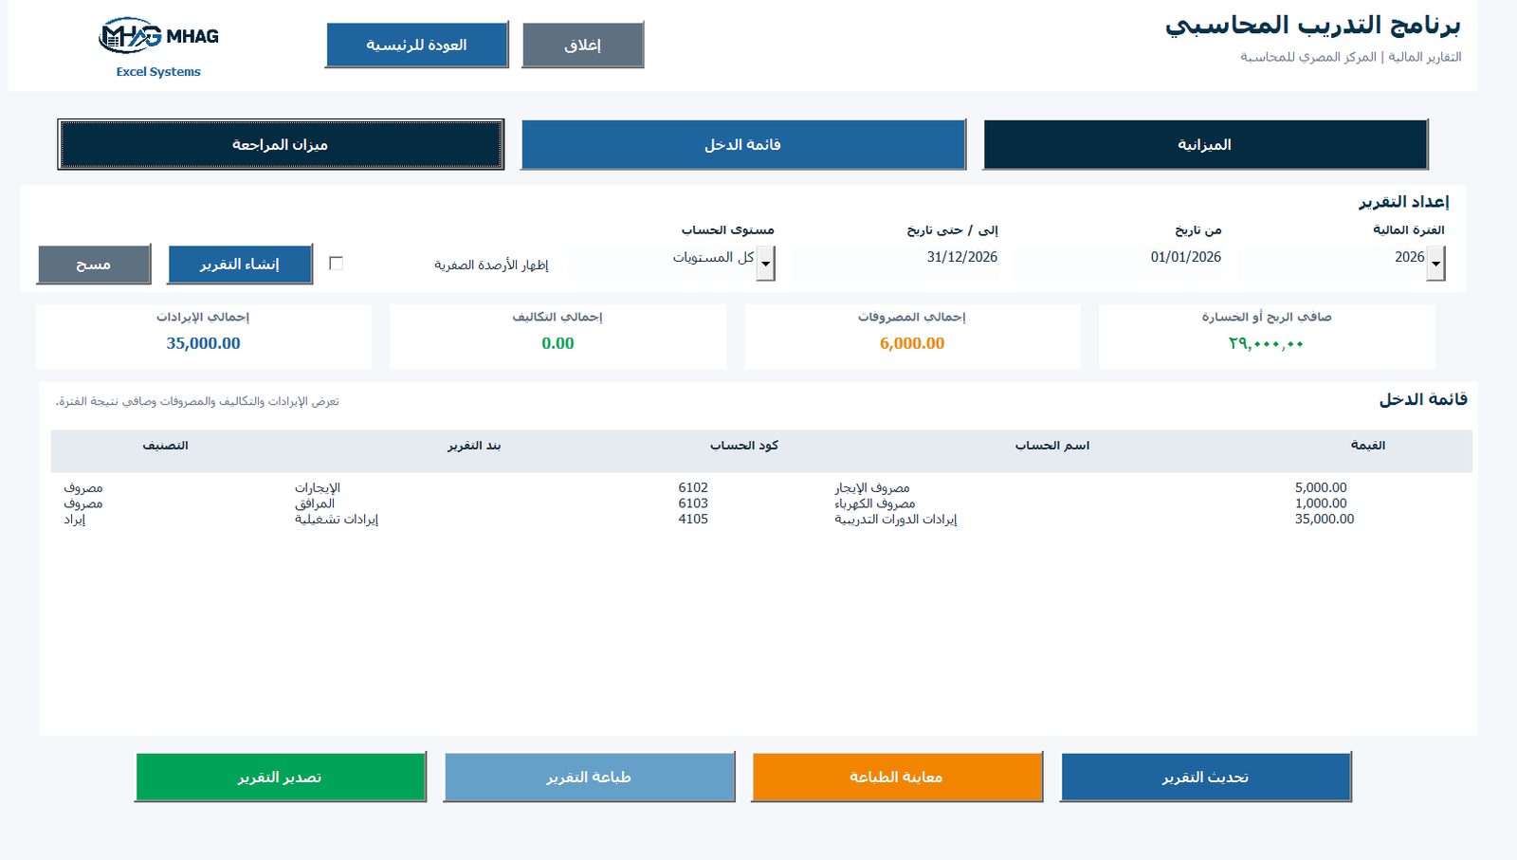Click the مصروف الكهرباء account name
1517x860 pixels.
click(875, 503)
